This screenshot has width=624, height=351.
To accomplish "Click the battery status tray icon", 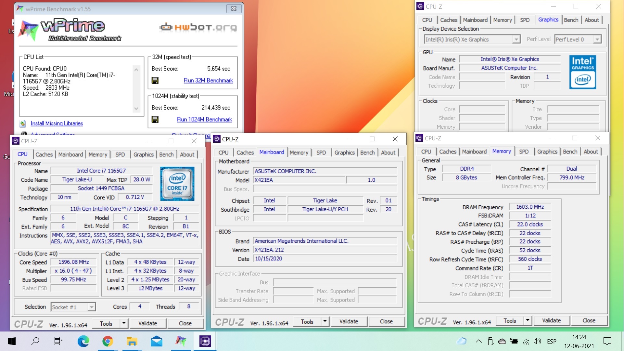I will [514, 341].
